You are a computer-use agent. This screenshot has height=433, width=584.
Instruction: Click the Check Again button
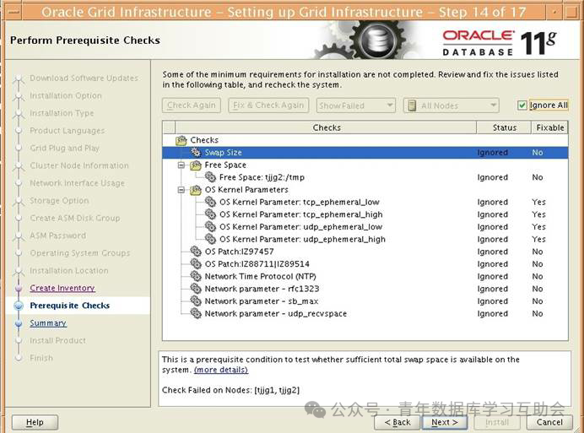192,106
